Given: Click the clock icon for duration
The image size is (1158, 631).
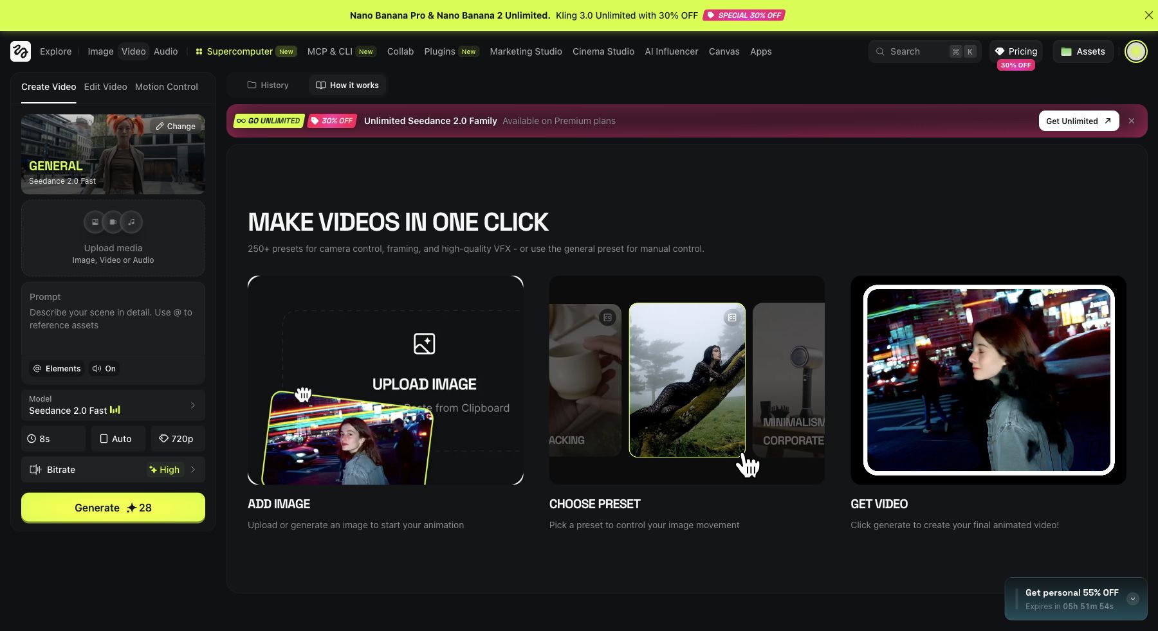Looking at the screenshot, I should (x=32, y=439).
